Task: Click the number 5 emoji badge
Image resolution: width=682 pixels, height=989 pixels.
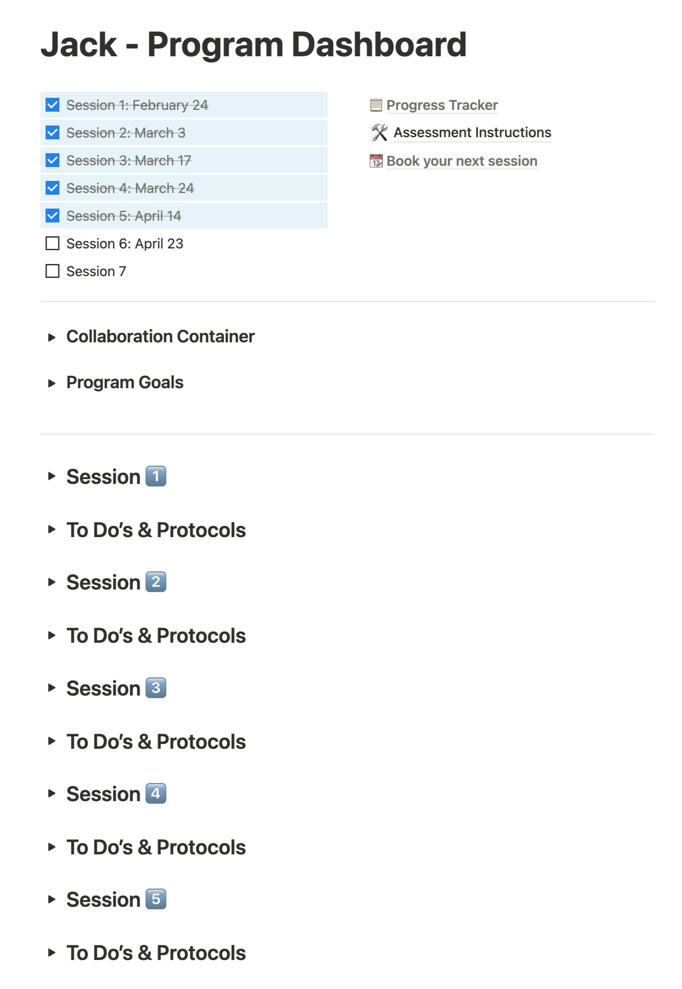Action: pos(156,899)
